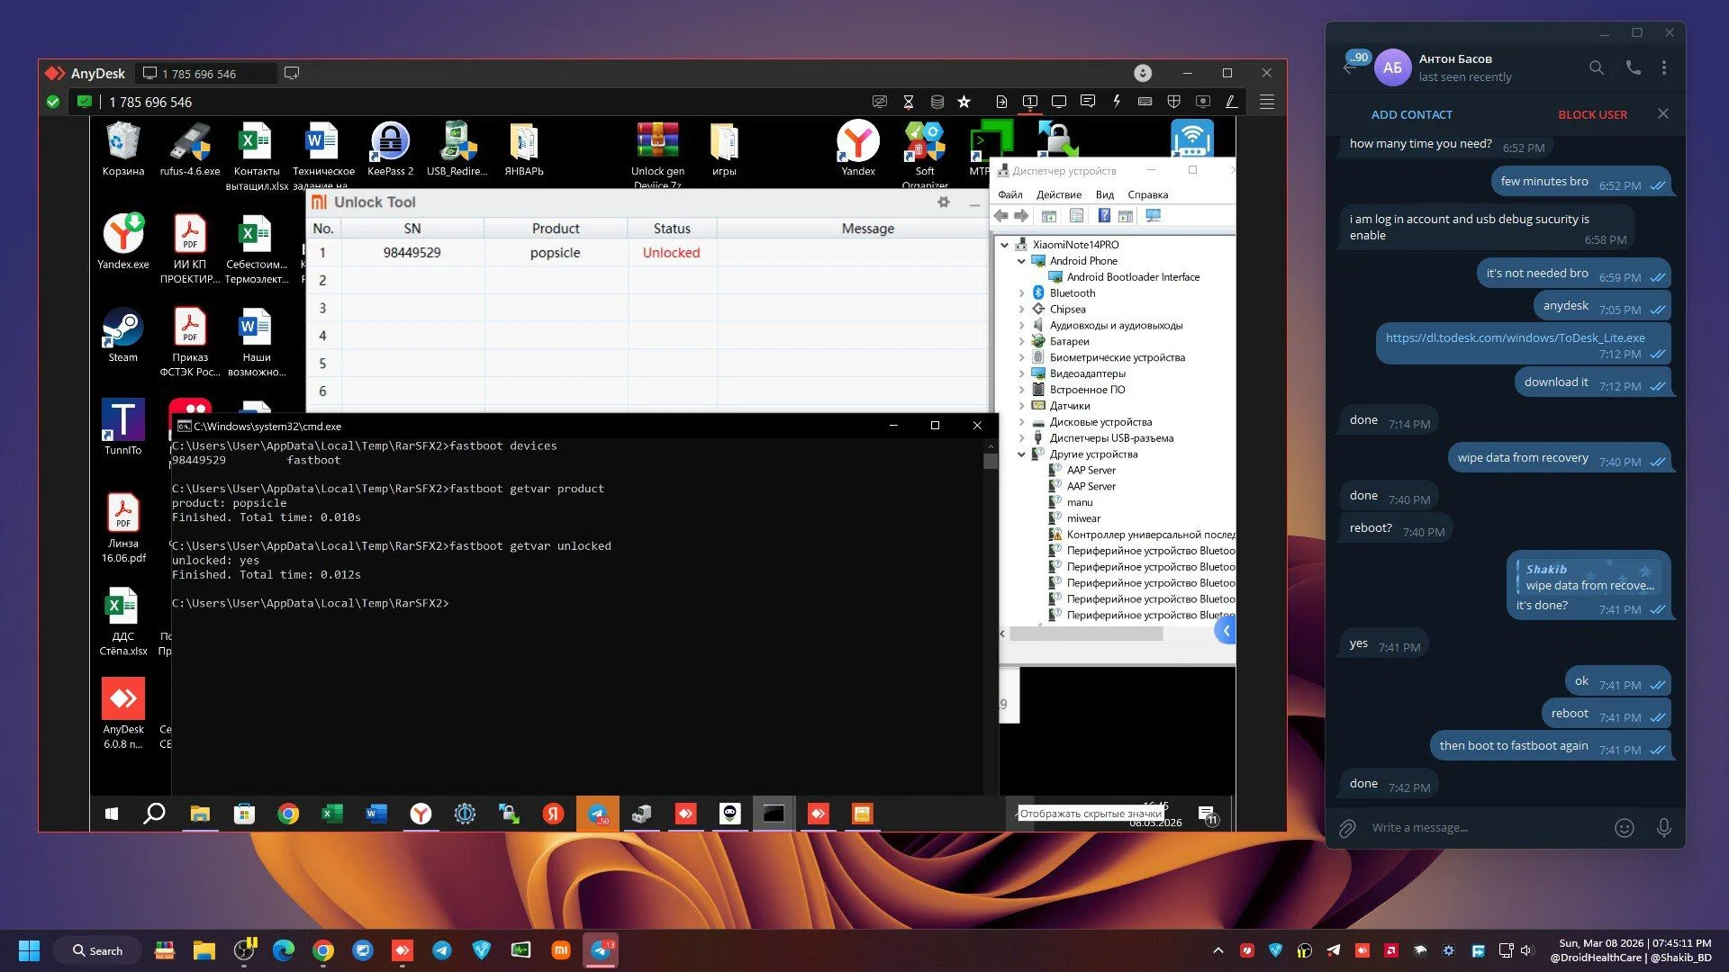Open the Telegram emoji picker
This screenshot has height=972, width=1729.
coord(1625,828)
